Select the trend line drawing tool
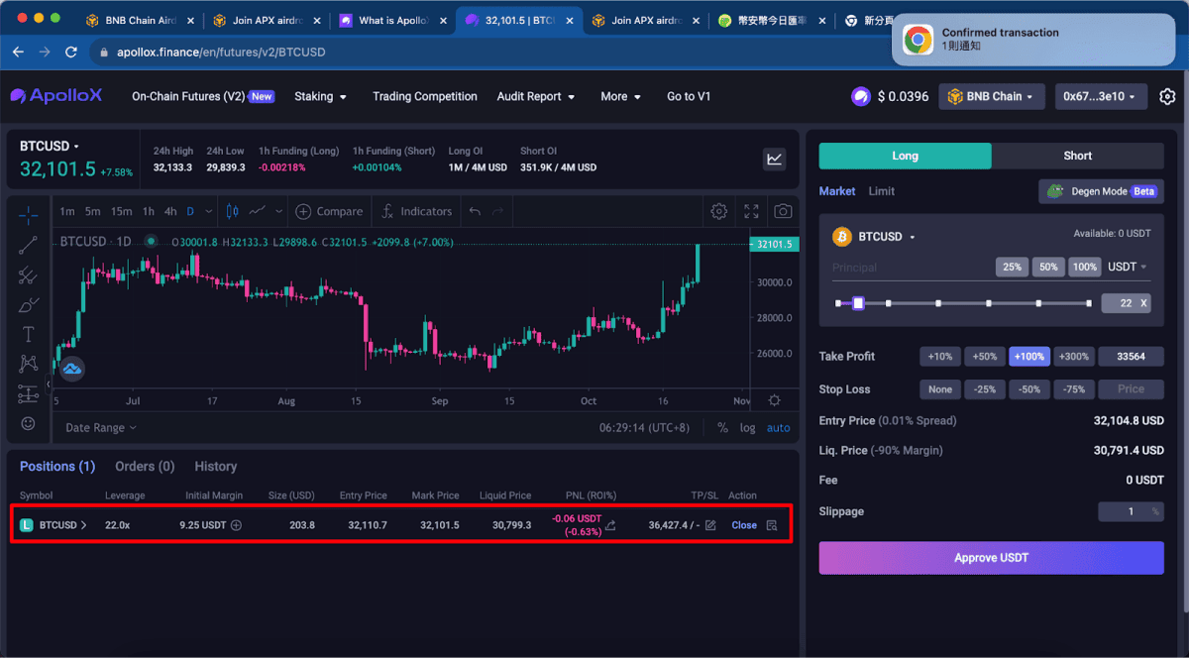The image size is (1189, 658). tap(28, 245)
